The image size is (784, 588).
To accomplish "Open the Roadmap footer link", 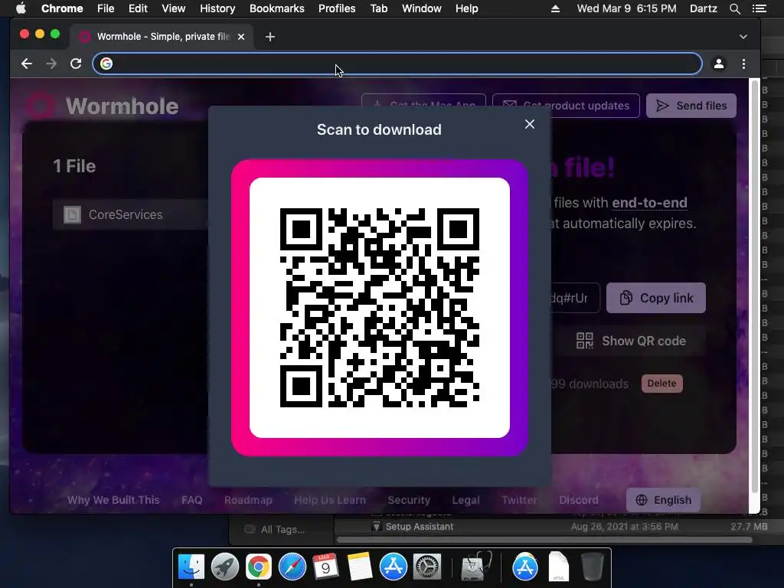I will click(248, 500).
